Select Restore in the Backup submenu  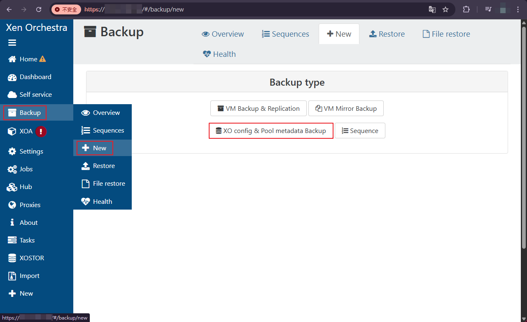click(103, 166)
